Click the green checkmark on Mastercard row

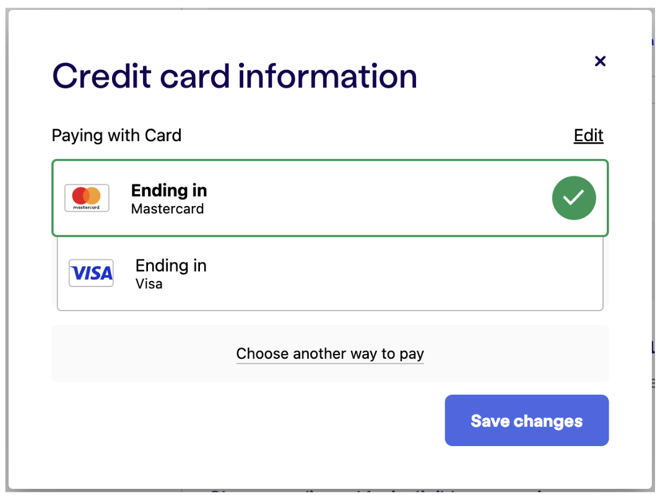pos(574,197)
